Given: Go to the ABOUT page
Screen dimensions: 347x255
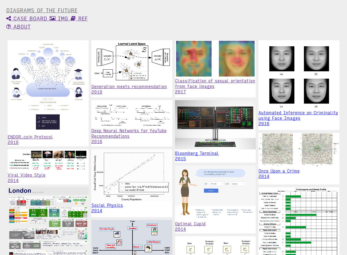Looking at the screenshot, I should (x=22, y=27).
